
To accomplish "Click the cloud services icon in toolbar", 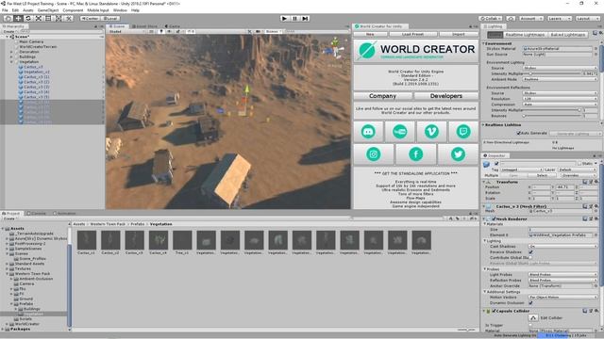I will 511,18.
